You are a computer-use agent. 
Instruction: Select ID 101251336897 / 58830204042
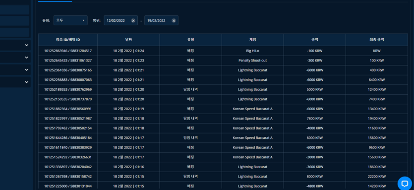[68, 167]
